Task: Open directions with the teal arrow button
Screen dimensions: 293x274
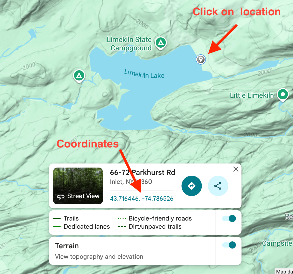Action: click(192, 186)
